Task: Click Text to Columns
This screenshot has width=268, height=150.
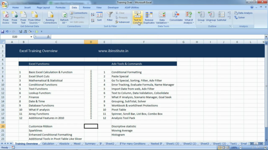Action: (x=137, y=17)
